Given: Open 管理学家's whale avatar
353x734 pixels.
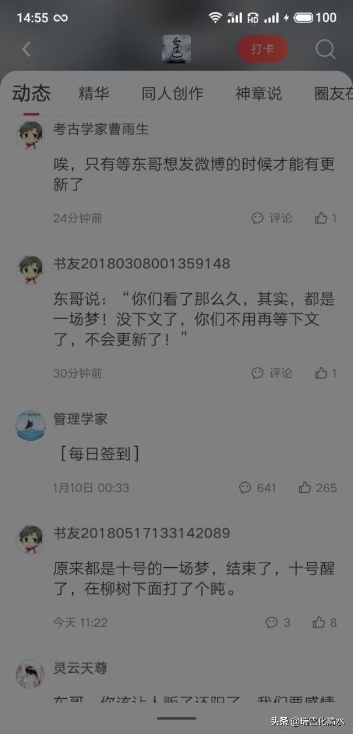Looking at the screenshot, I should pos(30,425).
